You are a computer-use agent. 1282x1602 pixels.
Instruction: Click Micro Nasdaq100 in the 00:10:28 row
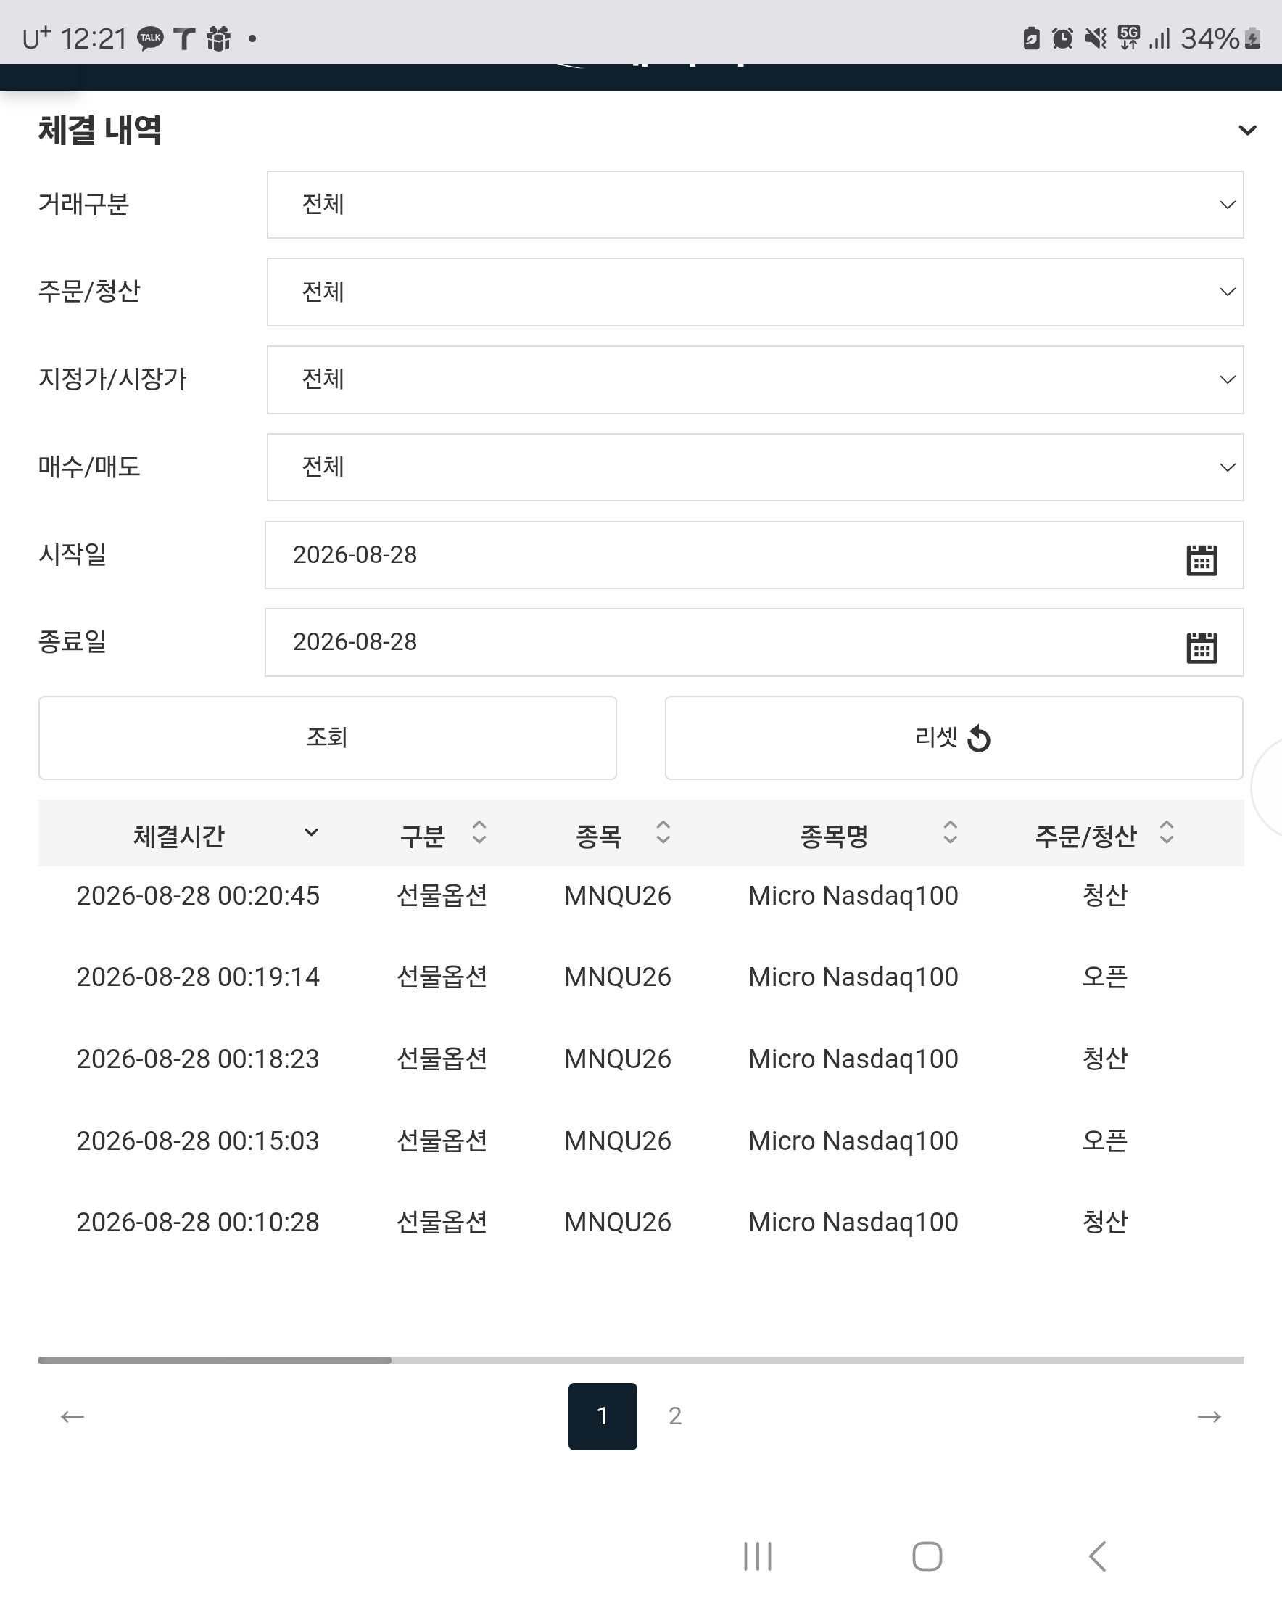[x=853, y=1223]
